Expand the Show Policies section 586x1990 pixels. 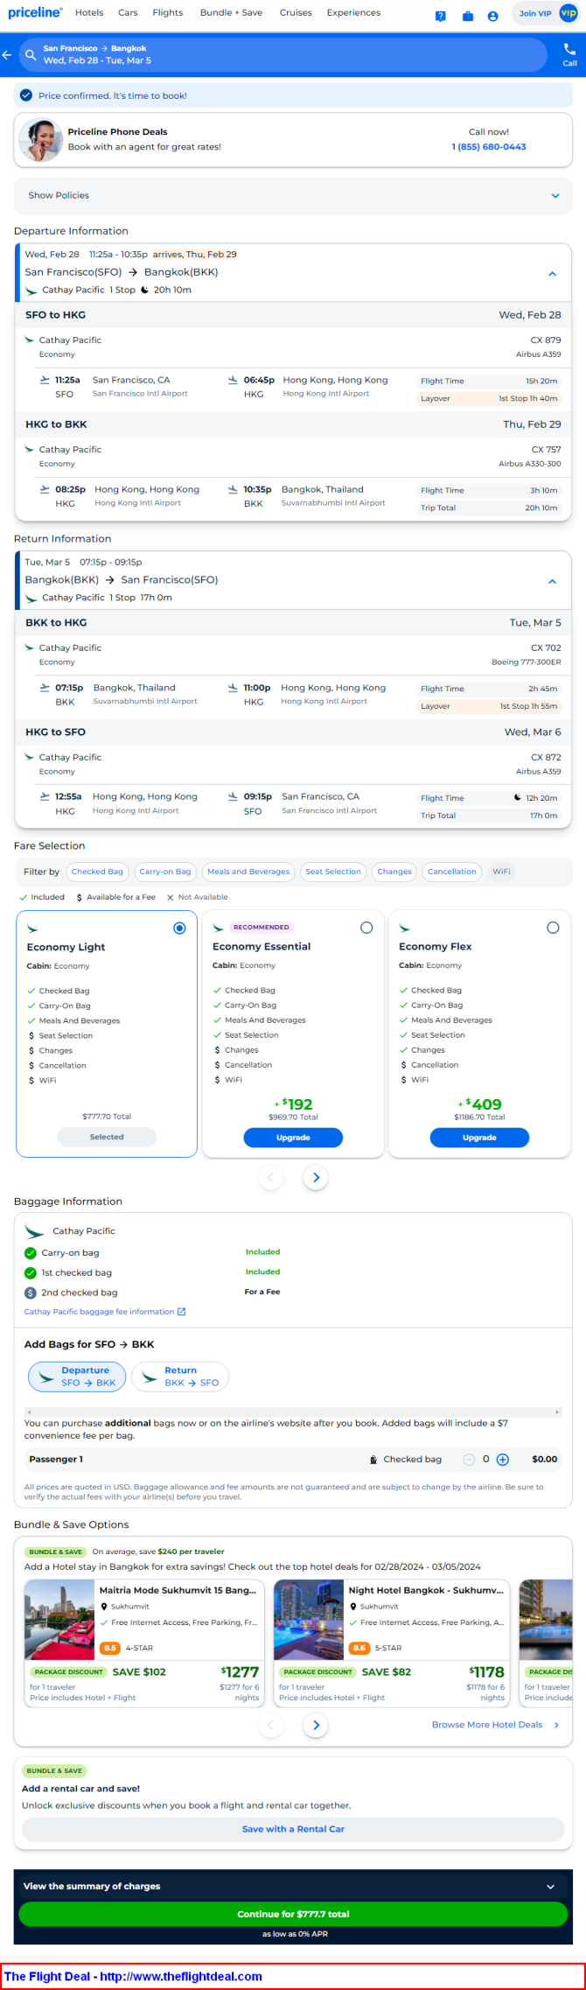click(293, 196)
